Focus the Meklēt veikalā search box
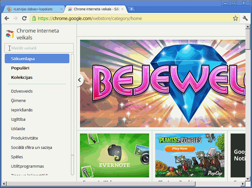Screen dimensions: 252x188 [x=39, y=48]
